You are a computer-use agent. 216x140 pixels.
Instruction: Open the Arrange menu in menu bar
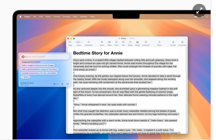(x=66, y=17)
